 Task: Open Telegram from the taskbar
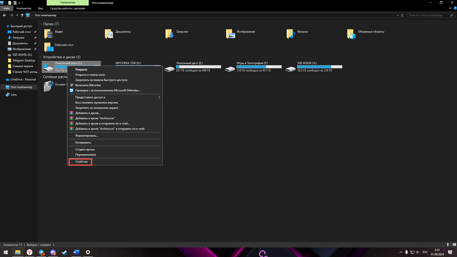[42, 252]
